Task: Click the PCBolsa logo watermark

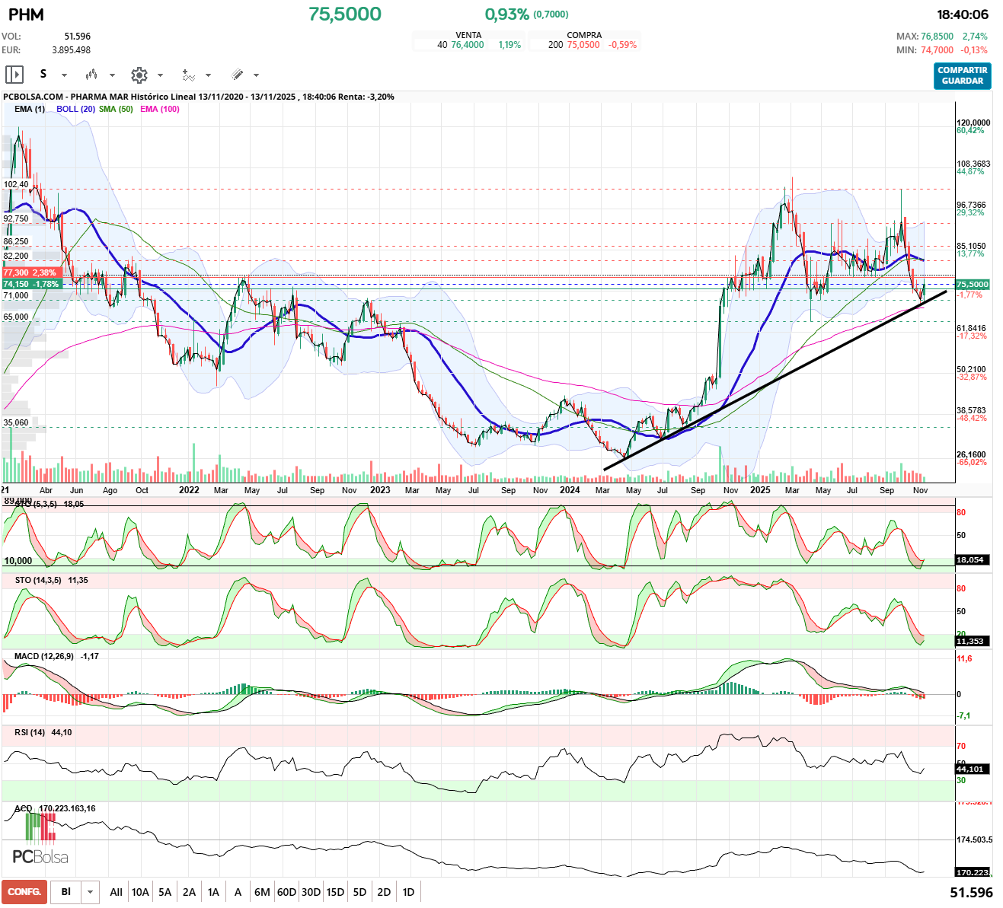Action: 40,856
